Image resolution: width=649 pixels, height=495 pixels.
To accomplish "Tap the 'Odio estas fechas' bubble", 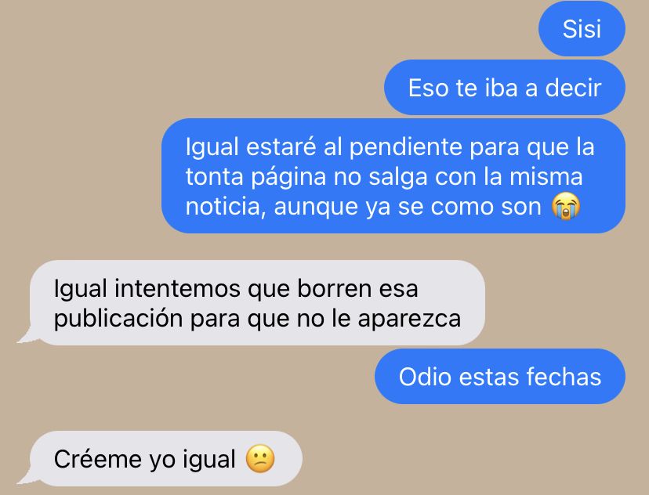I will click(x=500, y=377).
